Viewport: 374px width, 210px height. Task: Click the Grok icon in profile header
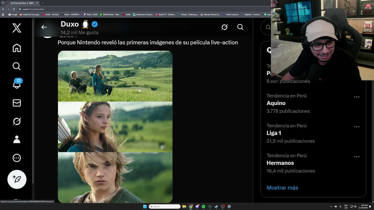(x=224, y=27)
